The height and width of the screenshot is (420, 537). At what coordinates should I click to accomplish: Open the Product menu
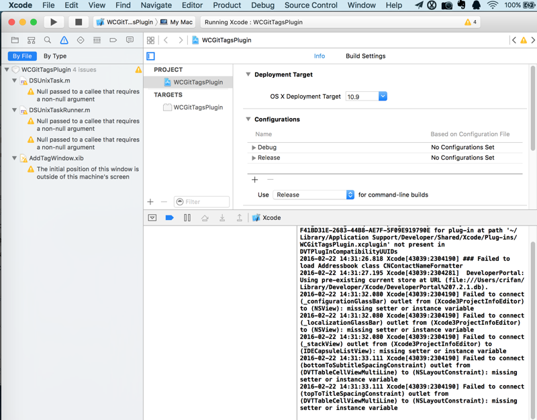[x=227, y=5]
